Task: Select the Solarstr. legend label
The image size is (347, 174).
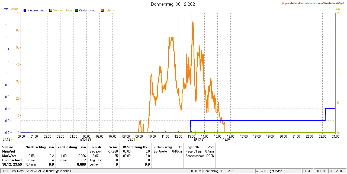Action: [x=110, y=10]
